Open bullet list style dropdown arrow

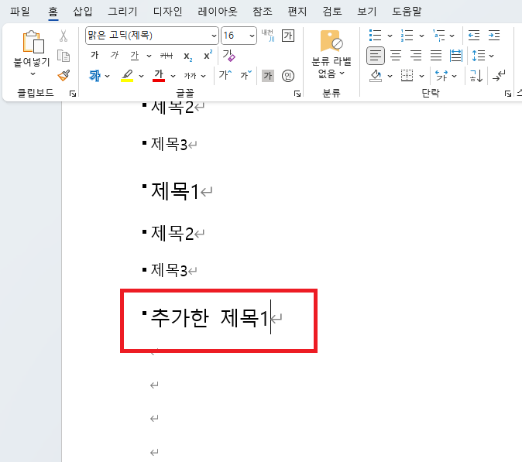point(390,36)
